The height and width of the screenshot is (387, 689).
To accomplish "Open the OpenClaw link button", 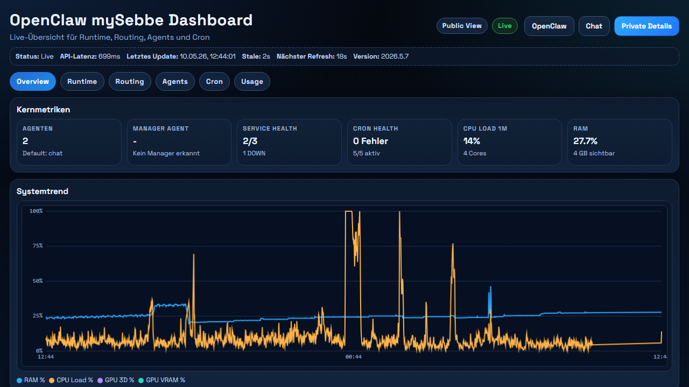I will 549,26.
